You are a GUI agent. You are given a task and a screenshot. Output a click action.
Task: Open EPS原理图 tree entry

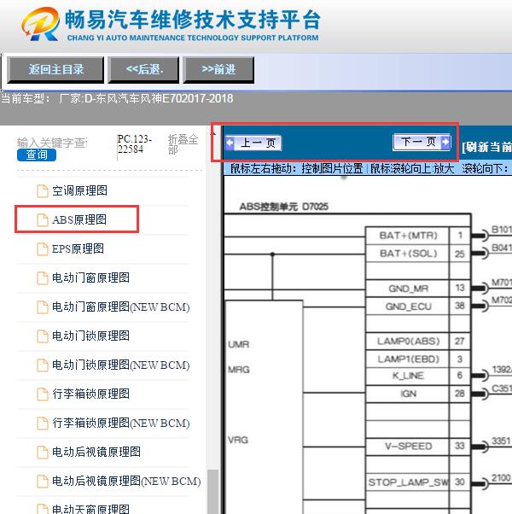tap(78, 248)
